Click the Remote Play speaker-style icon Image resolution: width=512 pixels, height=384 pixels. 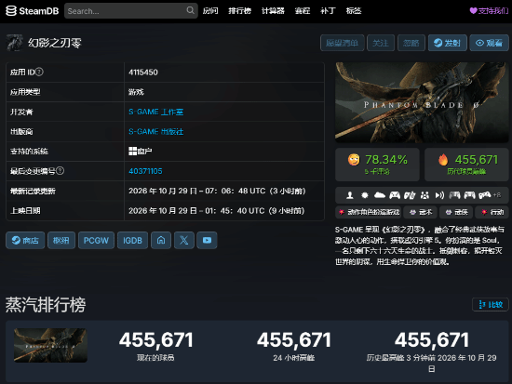pos(439,195)
